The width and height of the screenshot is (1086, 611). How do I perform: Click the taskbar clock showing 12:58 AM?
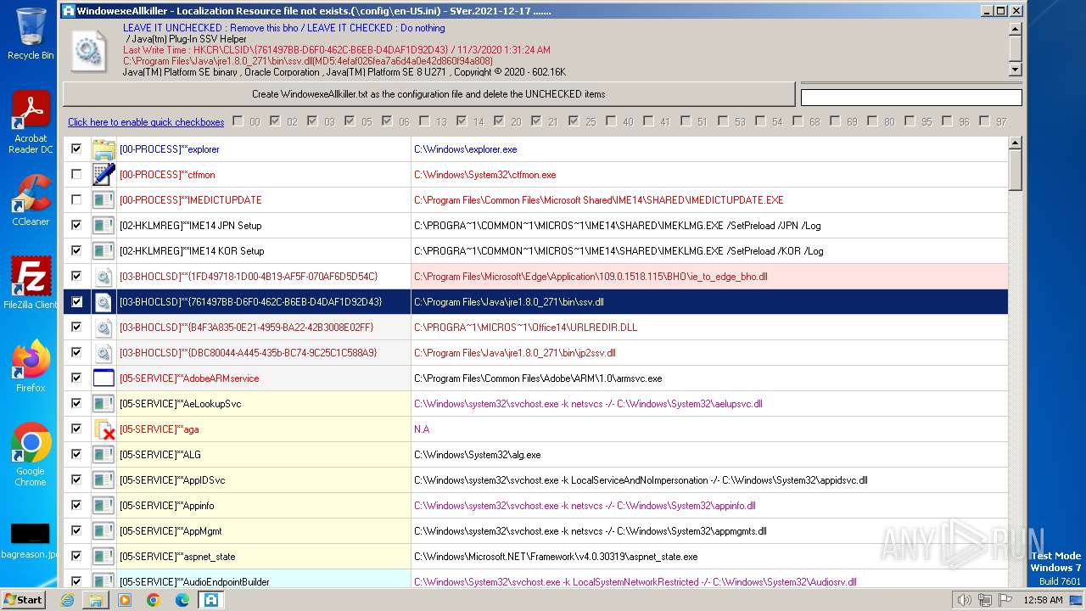coord(1043,600)
